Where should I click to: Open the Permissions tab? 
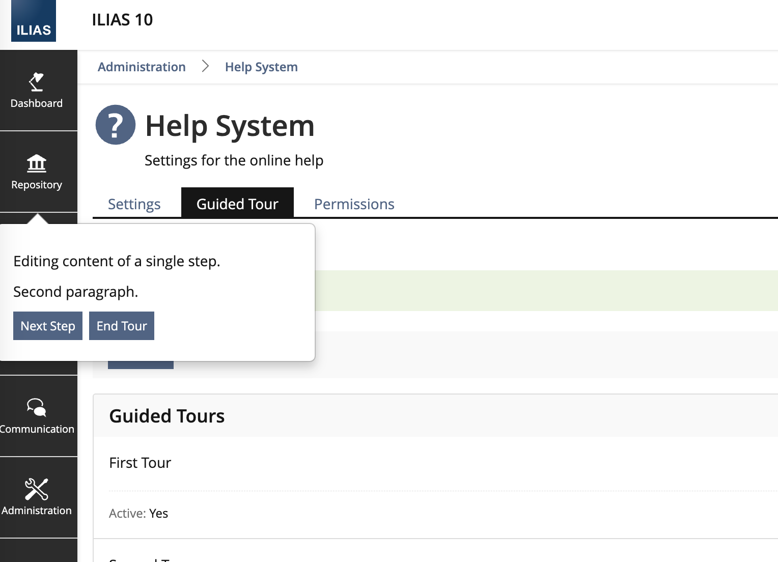pyautogui.click(x=354, y=204)
